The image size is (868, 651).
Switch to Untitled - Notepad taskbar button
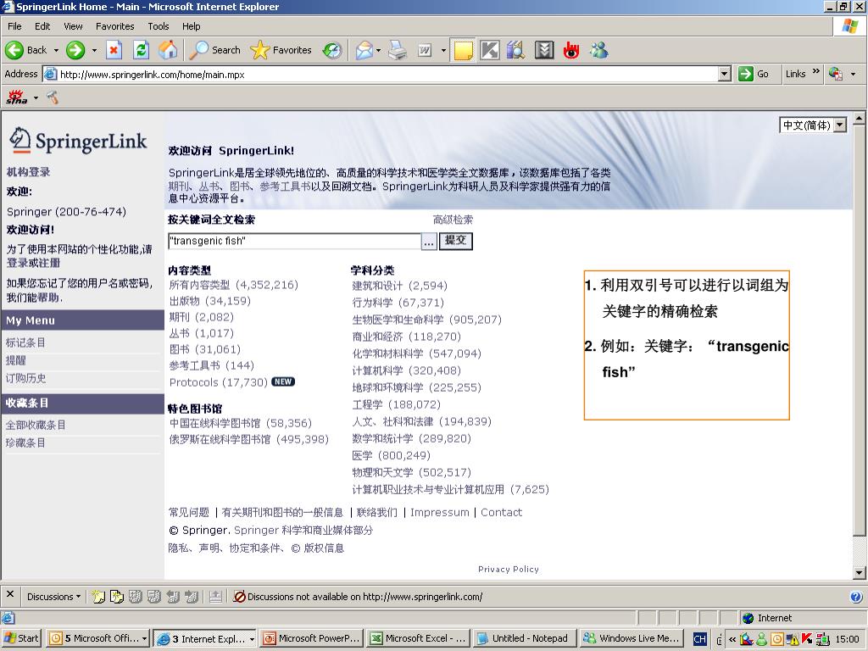[525, 638]
